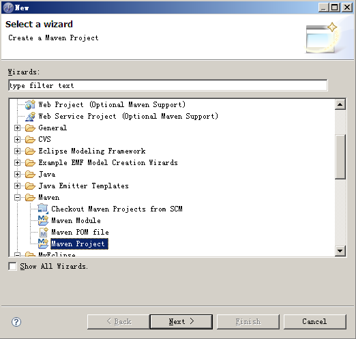Click the Web Project wizard icon
Image resolution: width=356 pixels, height=339 pixels.
(x=30, y=105)
